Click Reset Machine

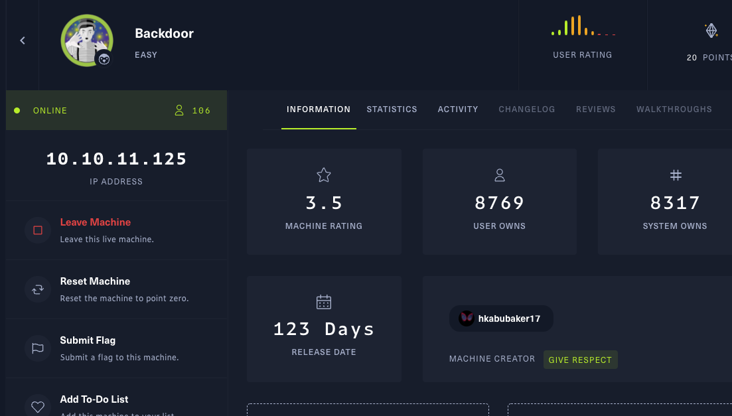(x=96, y=281)
